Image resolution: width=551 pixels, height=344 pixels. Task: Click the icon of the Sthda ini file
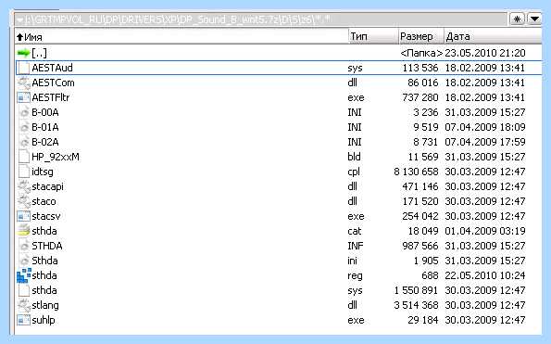(x=24, y=261)
